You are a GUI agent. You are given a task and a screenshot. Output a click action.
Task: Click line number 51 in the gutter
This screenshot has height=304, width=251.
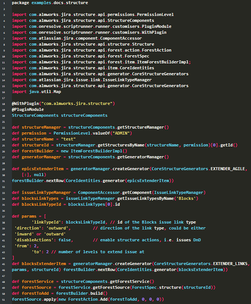(x=3, y=300)
